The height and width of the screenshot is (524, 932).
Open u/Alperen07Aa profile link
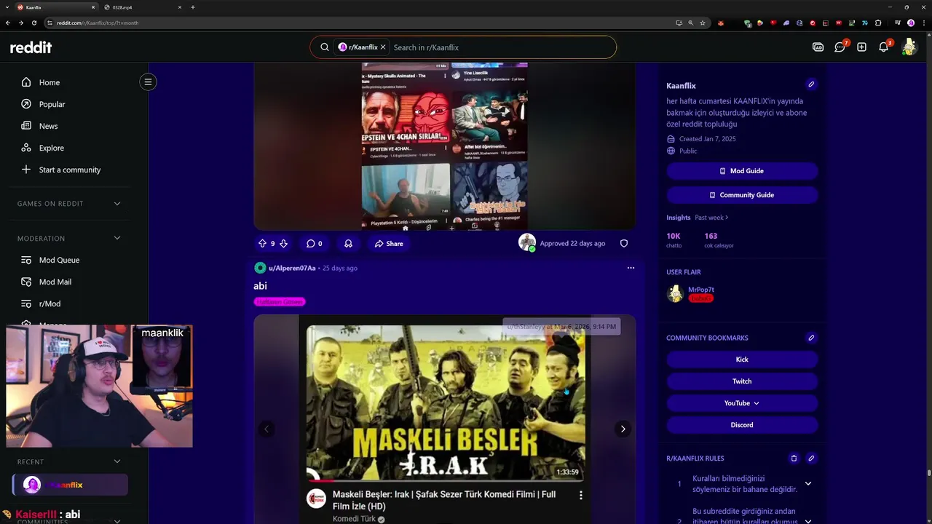(x=292, y=268)
